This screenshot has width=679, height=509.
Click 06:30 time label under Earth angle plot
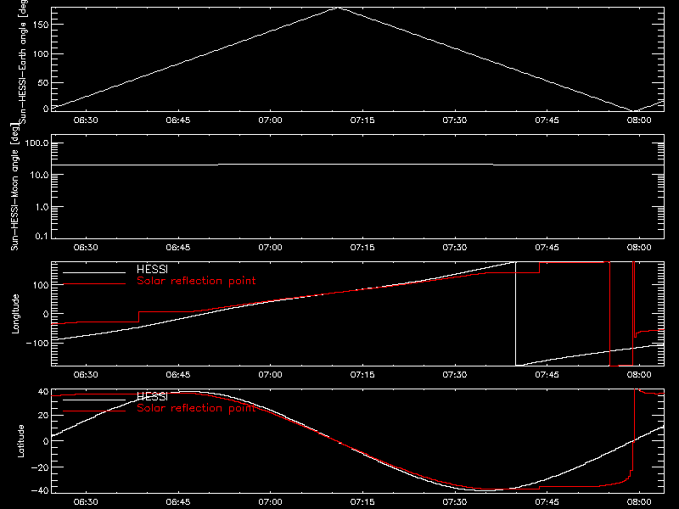[x=86, y=120]
